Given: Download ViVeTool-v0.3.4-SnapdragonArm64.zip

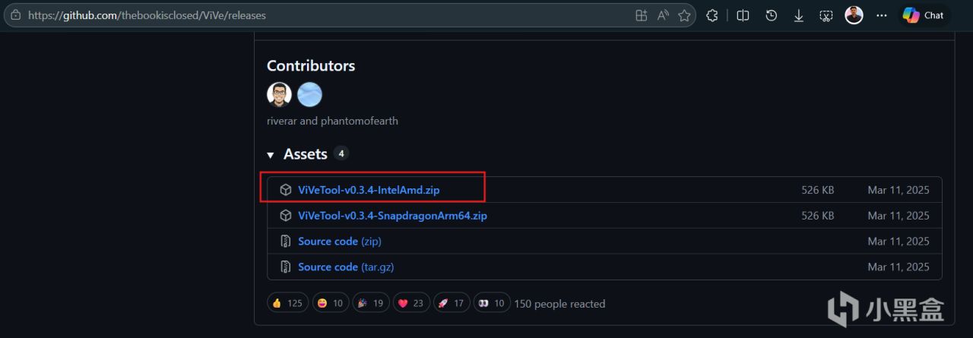Looking at the screenshot, I should pos(392,216).
